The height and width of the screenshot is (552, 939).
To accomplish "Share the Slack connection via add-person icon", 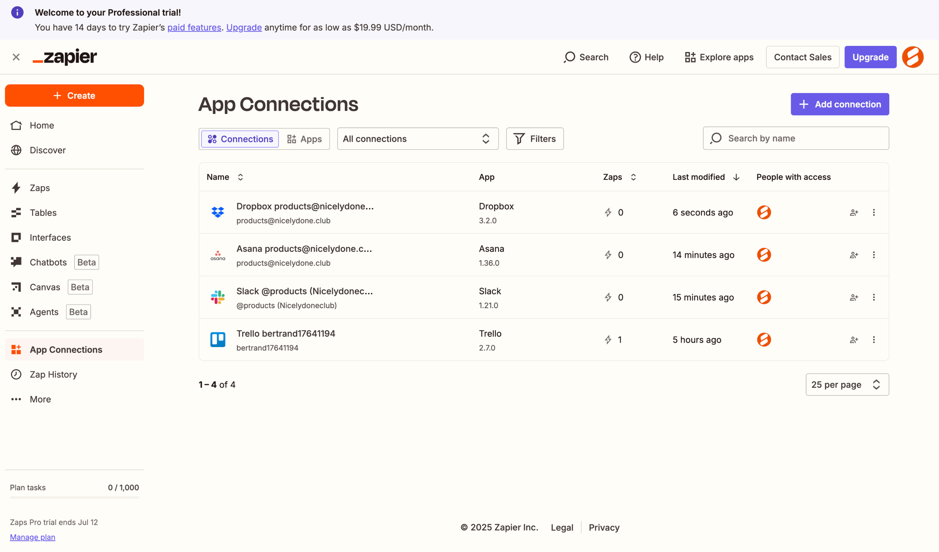I will [x=854, y=297].
